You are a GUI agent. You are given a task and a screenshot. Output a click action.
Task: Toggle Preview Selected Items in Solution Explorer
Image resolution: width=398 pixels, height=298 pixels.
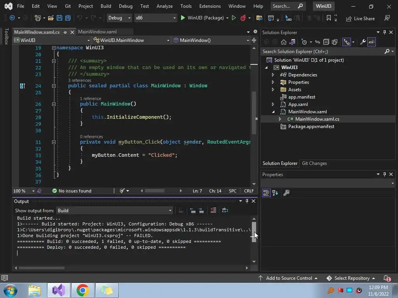point(371,42)
